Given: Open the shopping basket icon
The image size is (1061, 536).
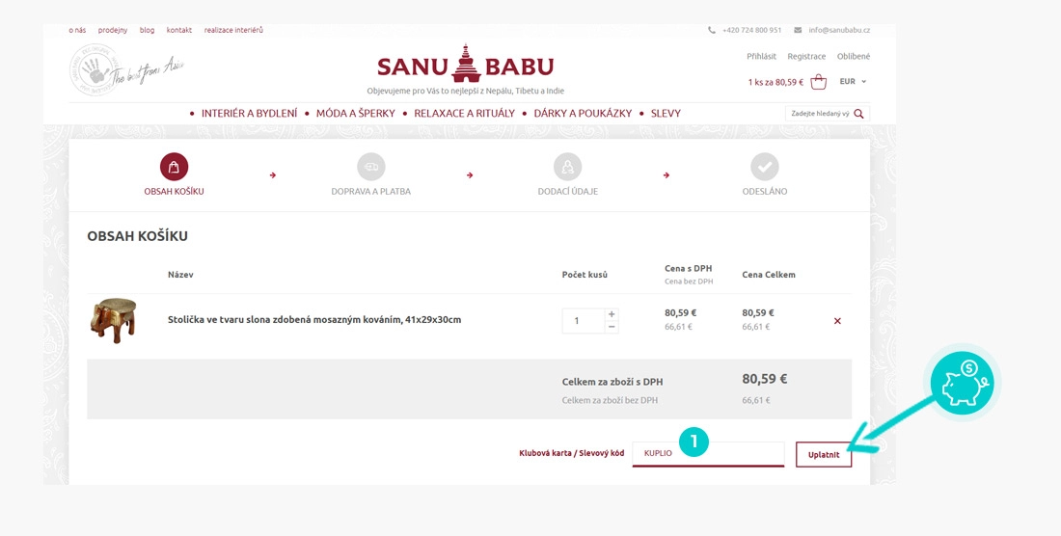Looking at the screenshot, I should click(819, 82).
